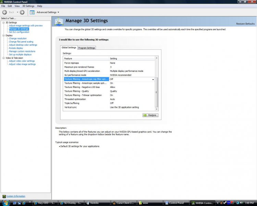Image resolution: width=257 pixels, height=206 pixels.
Task: Select Adjust video image settings
Action: click(x=22, y=64)
